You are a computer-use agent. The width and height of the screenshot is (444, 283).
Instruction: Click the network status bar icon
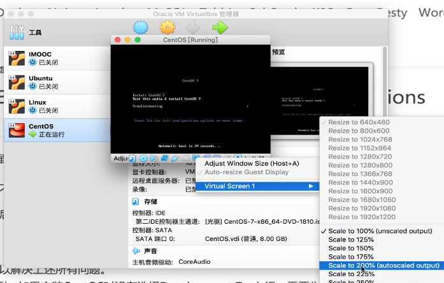point(164,159)
